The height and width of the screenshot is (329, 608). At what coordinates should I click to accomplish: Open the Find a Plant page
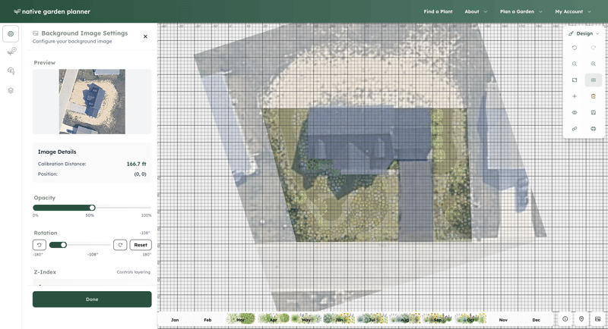click(x=438, y=11)
